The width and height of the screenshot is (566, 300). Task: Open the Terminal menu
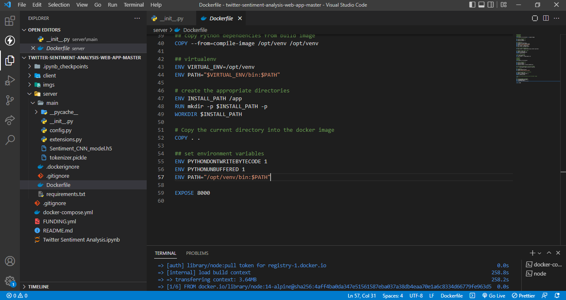pyautogui.click(x=134, y=5)
